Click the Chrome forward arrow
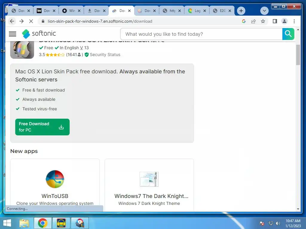The height and width of the screenshot is (229, 306). pyautogui.click(x=22, y=21)
